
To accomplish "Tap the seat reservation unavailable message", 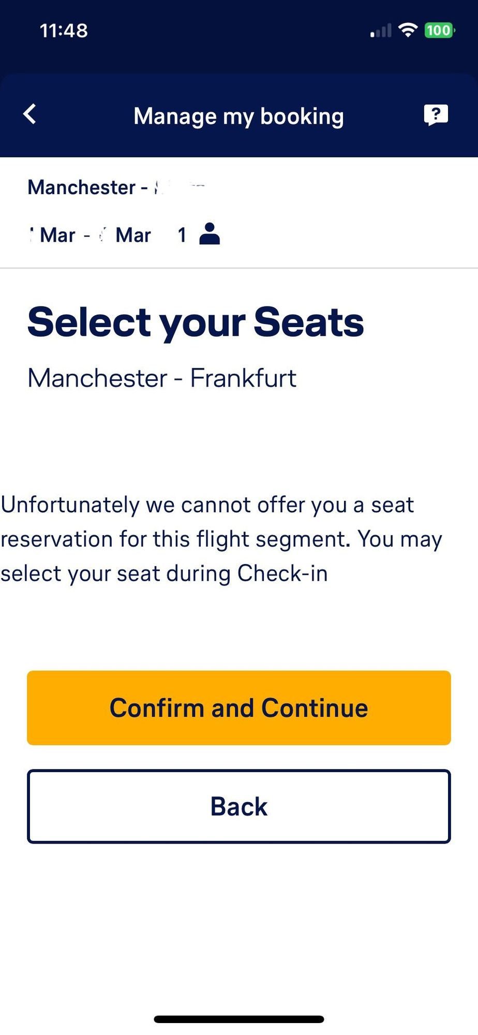I will coord(221,539).
